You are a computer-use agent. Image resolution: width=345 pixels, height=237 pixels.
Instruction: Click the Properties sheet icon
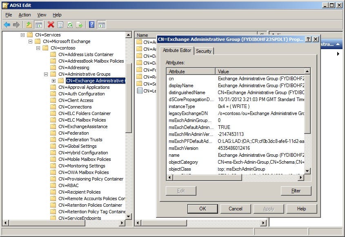(60, 24)
